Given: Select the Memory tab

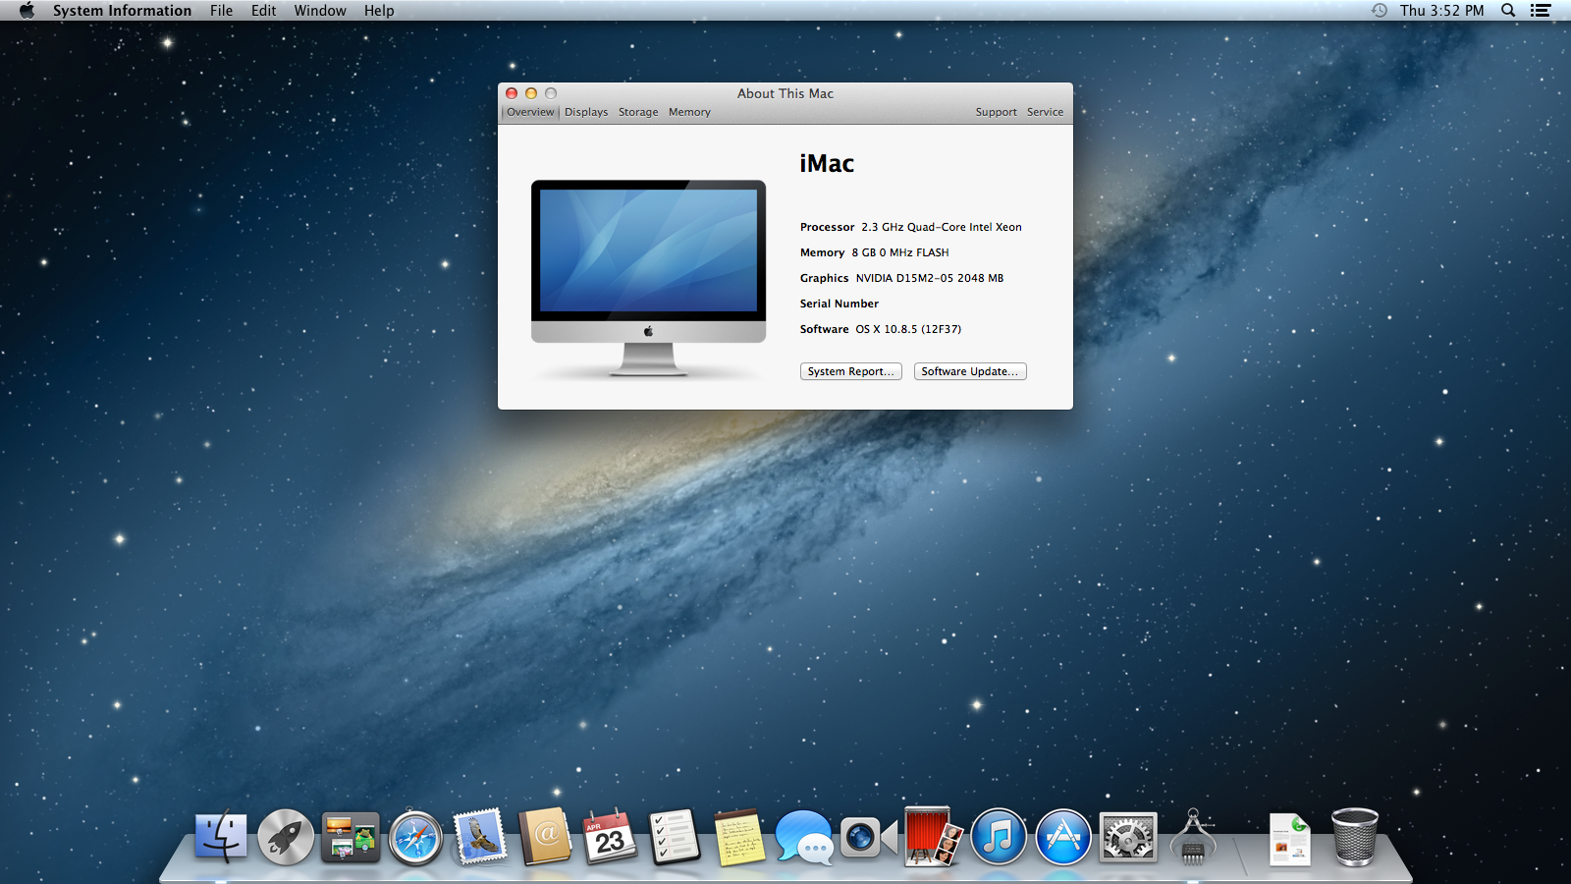Looking at the screenshot, I should pyautogui.click(x=689, y=112).
